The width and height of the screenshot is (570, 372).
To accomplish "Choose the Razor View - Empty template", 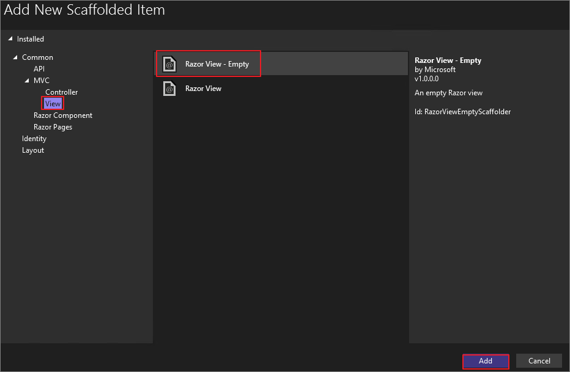I will point(281,64).
